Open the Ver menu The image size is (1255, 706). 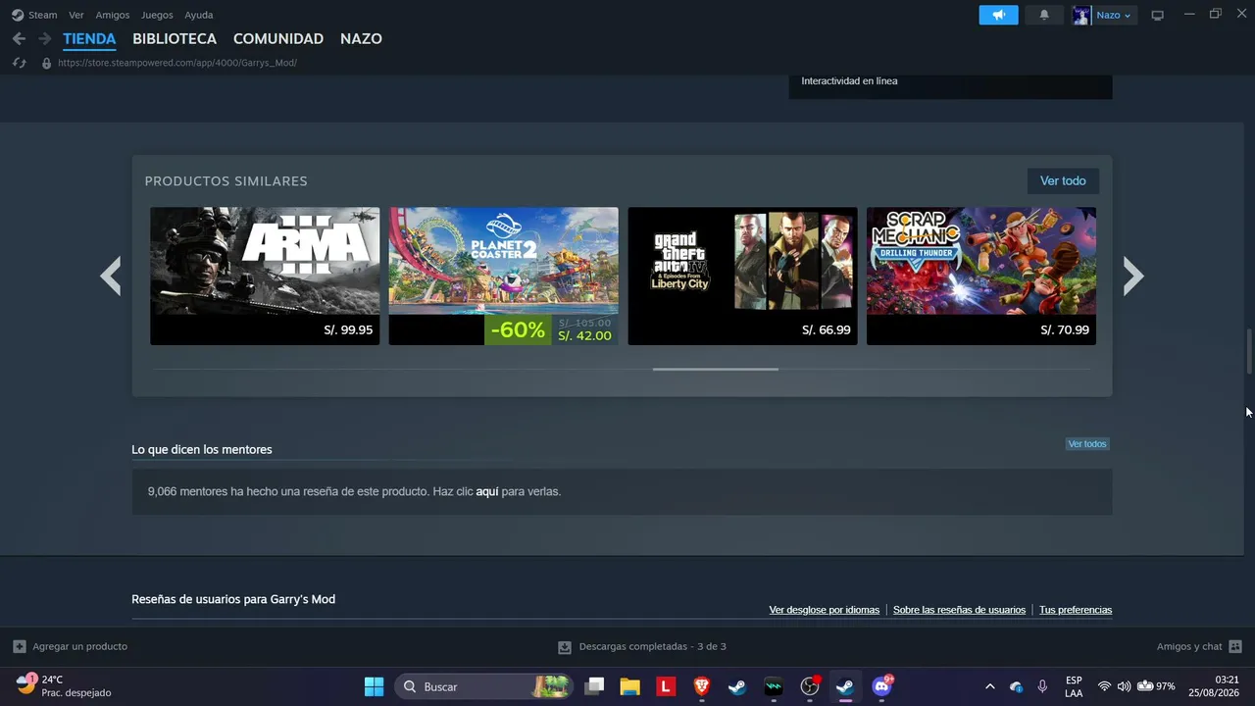[76, 15]
